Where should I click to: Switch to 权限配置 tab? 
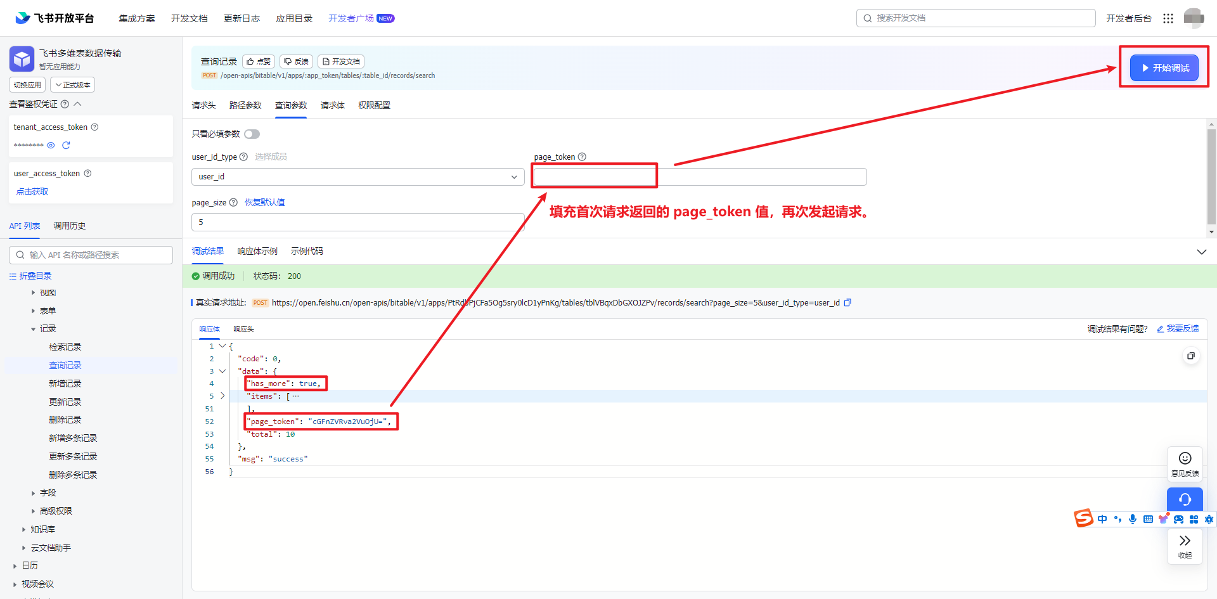374,105
